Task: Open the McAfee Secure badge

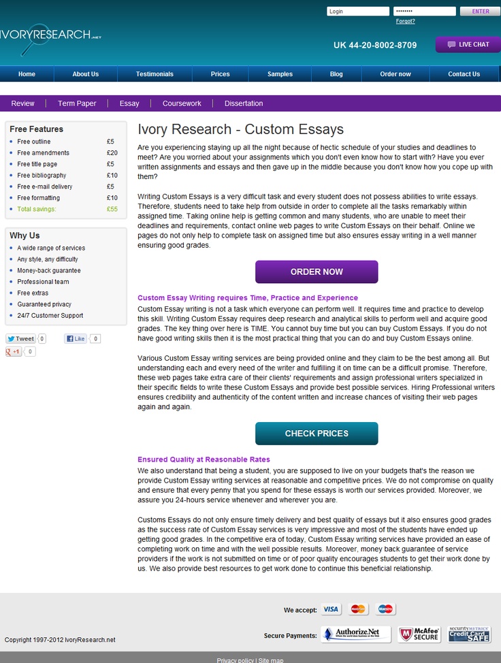Action: [x=419, y=634]
